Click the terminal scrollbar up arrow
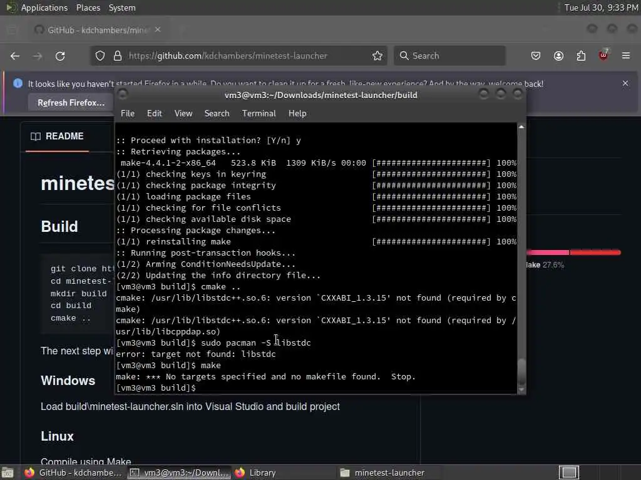 tap(521, 127)
